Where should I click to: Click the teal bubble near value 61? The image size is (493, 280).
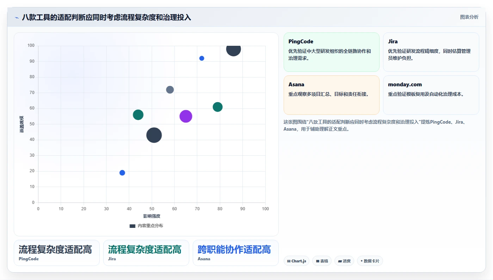coord(218,107)
